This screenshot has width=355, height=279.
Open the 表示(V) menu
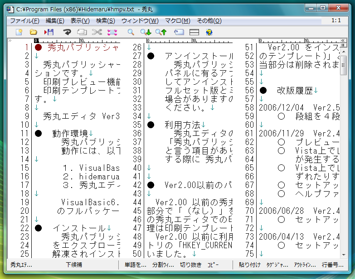coord(80,21)
